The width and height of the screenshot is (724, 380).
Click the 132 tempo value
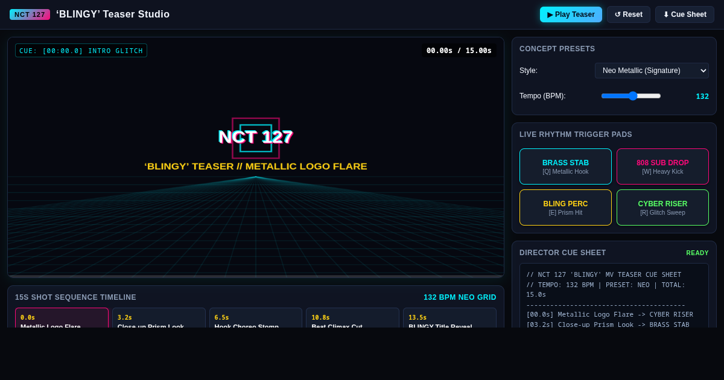click(x=702, y=96)
